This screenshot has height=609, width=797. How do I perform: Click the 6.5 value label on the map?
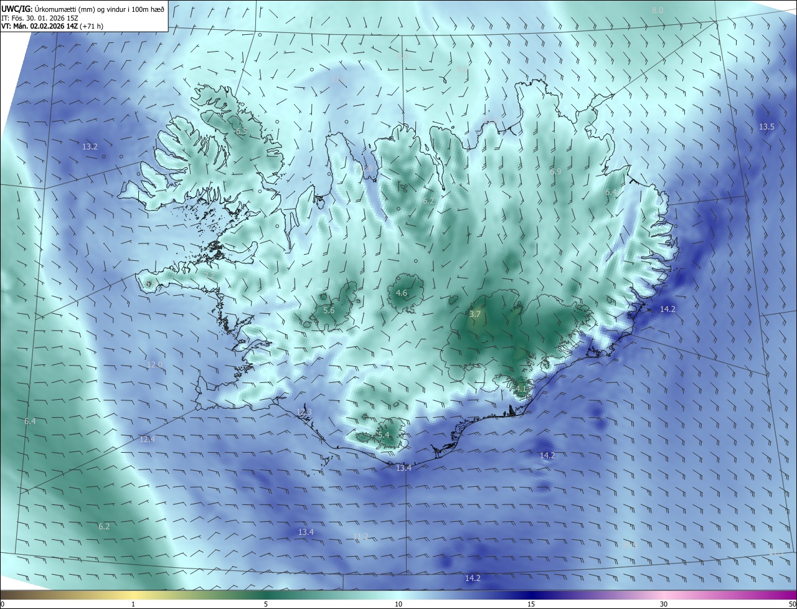[x=241, y=131]
